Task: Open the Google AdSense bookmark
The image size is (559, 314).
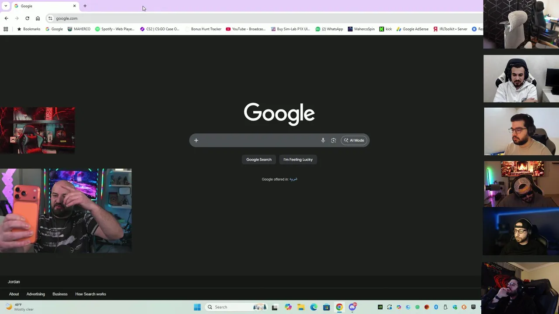Action: click(x=412, y=29)
